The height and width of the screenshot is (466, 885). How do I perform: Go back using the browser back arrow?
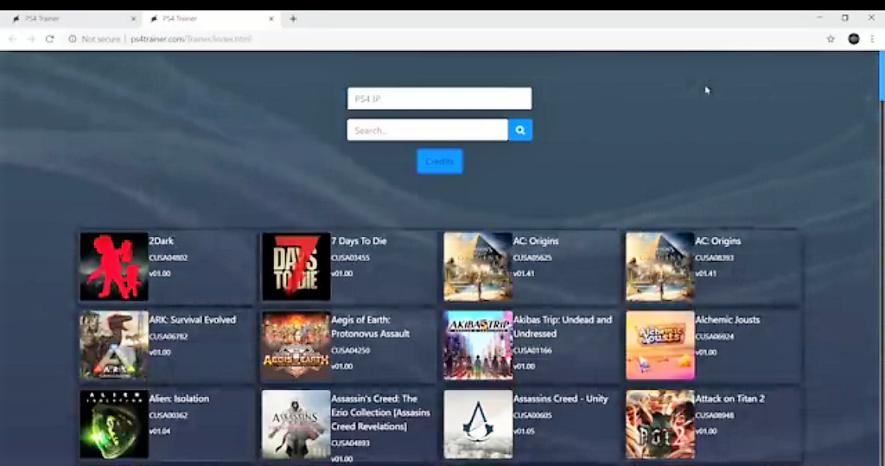(12, 39)
